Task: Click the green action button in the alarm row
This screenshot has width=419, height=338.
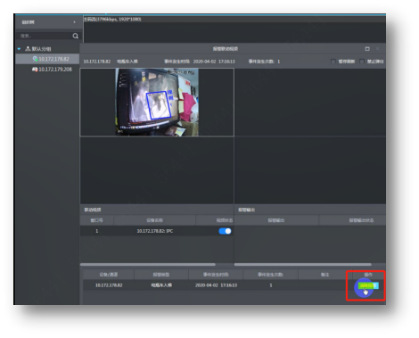Action: (x=368, y=285)
